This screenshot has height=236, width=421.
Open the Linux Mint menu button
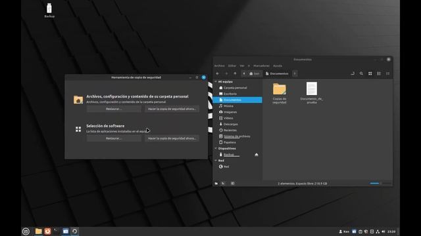pos(26,231)
